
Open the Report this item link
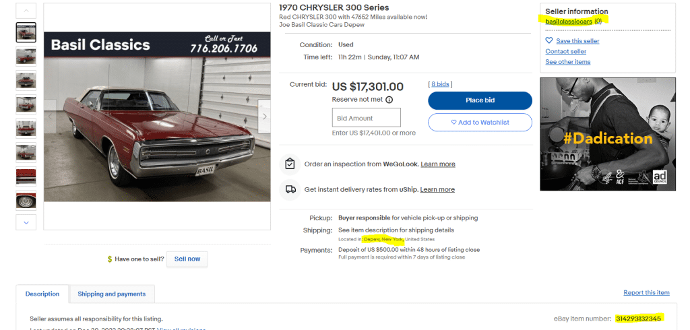646,293
